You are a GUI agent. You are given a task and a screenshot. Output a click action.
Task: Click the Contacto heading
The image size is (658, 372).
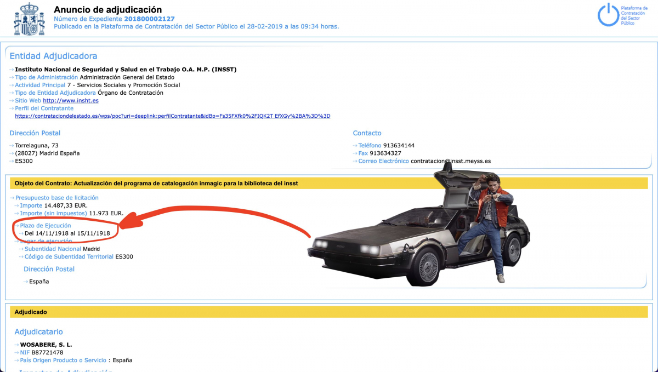click(367, 133)
